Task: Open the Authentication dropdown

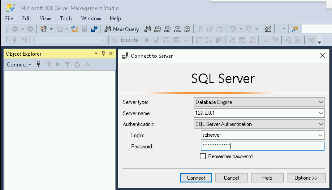Action: (x=259, y=124)
